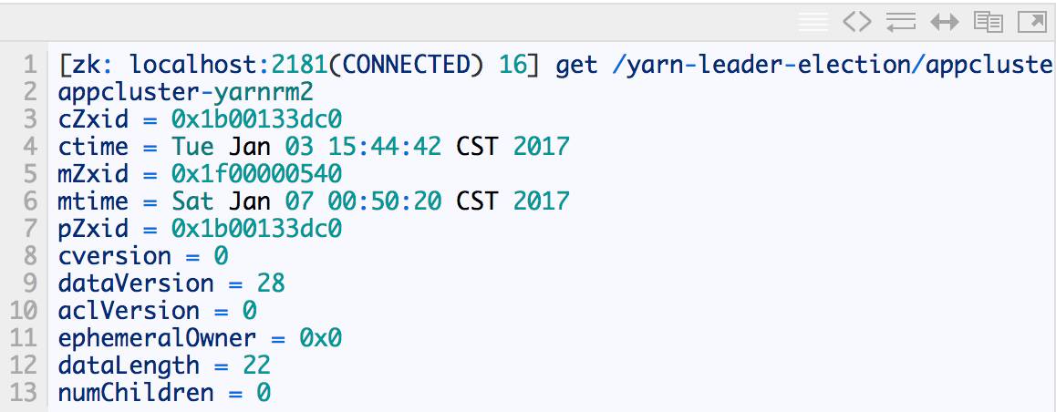Click the mZxid value 0x1f00000540
Screen dimensions: 1056x412
tap(256, 174)
